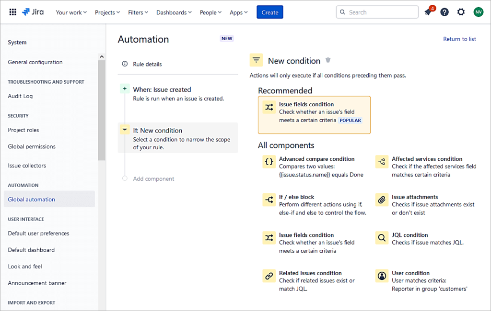Open the Dashboards dropdown
The height and width of the screenshot is (311, 491).
point(174,12)
